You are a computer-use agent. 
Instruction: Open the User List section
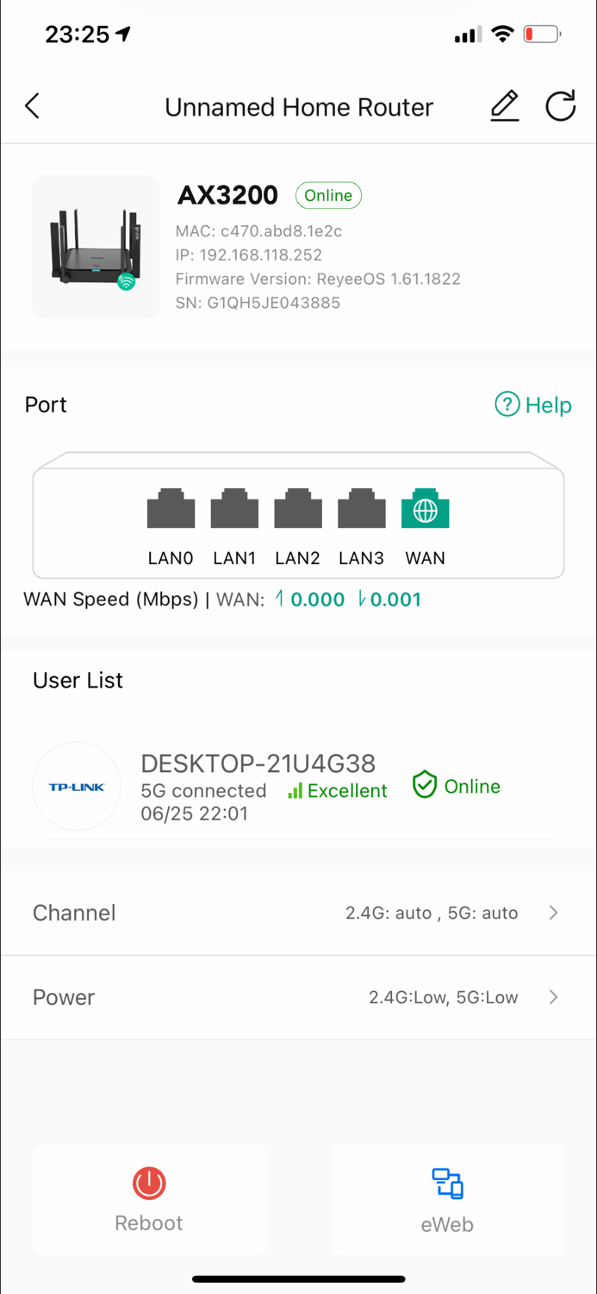pyautogui.click(x=78, y=681)
